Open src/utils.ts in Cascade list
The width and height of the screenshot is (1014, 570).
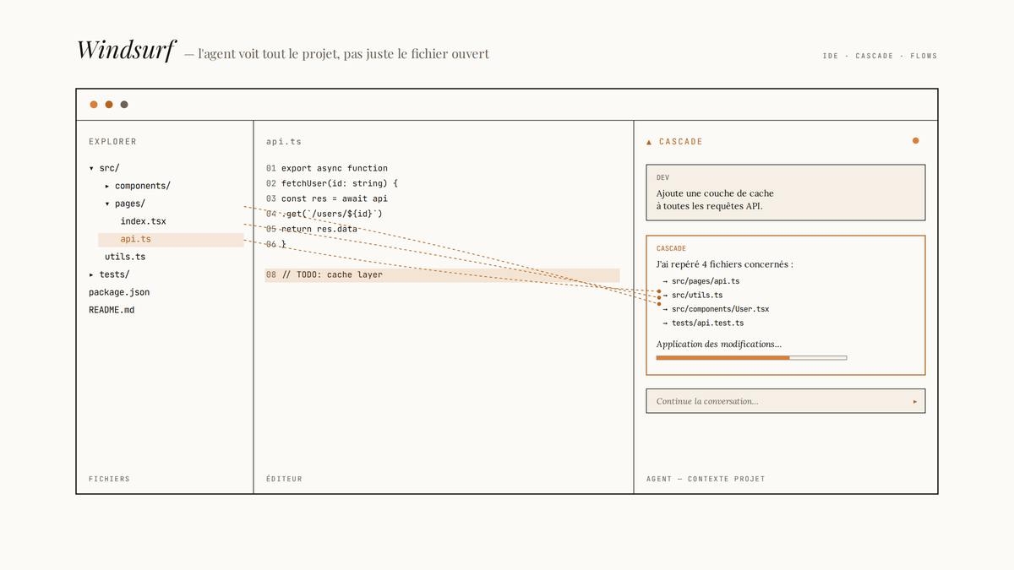(693, 296)
